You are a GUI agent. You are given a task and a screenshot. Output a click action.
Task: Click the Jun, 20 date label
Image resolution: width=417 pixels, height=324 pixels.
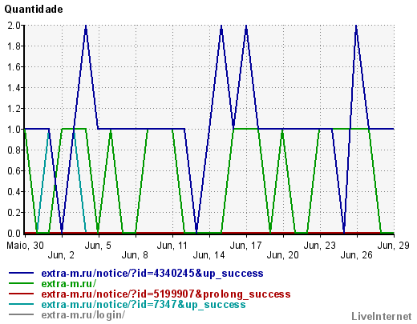[283, 255]
